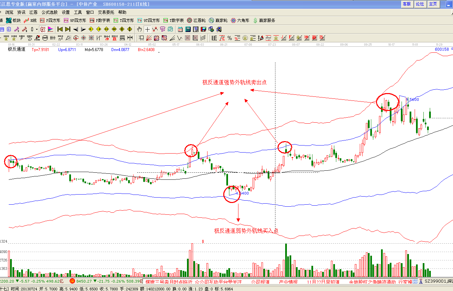Open the calculator tool icon
The width and height of the screenshot is (453, 291).
point(188,29)
